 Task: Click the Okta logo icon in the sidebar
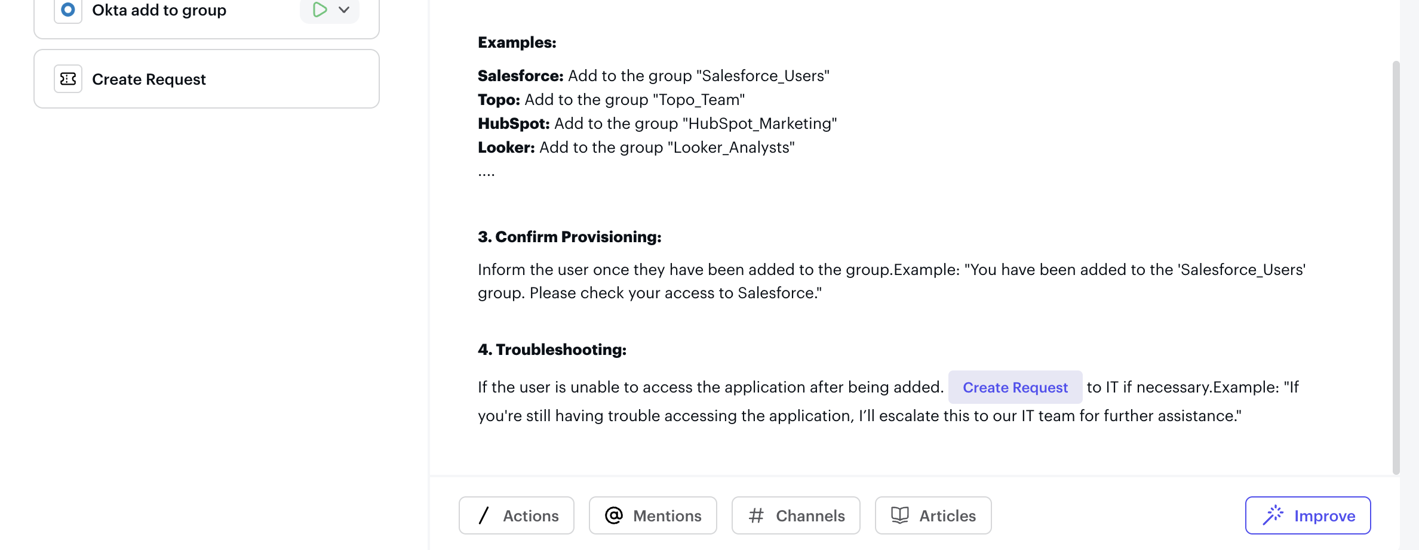tap(68, 10)
